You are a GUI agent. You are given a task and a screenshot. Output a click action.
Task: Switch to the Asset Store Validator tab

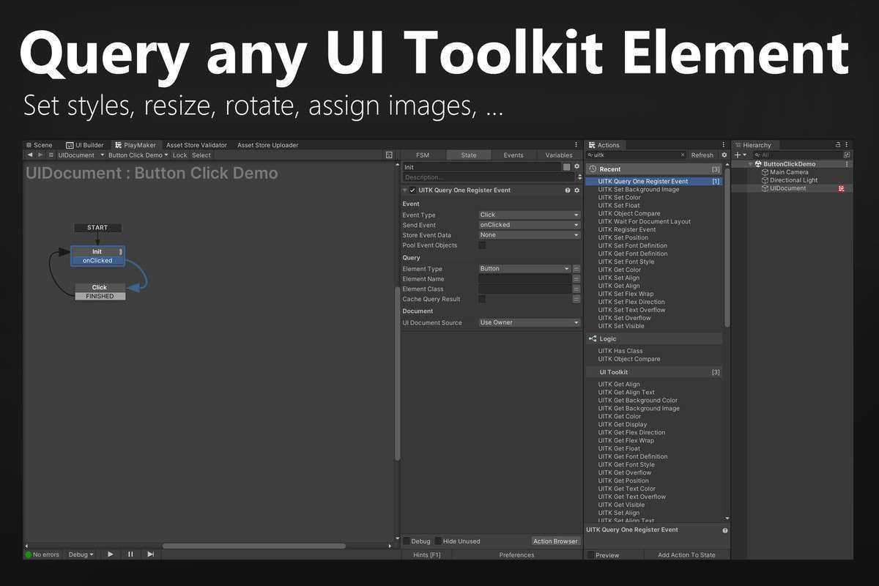[196, 145]
